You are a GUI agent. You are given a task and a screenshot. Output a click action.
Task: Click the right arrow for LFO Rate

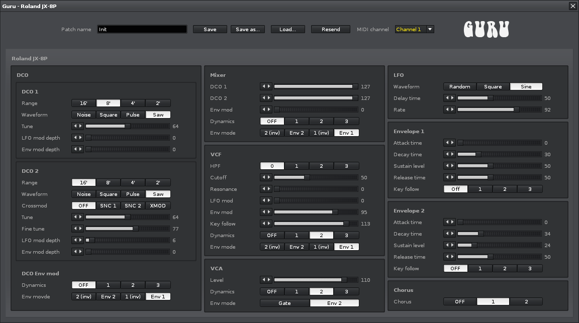(x=452, y=110)
